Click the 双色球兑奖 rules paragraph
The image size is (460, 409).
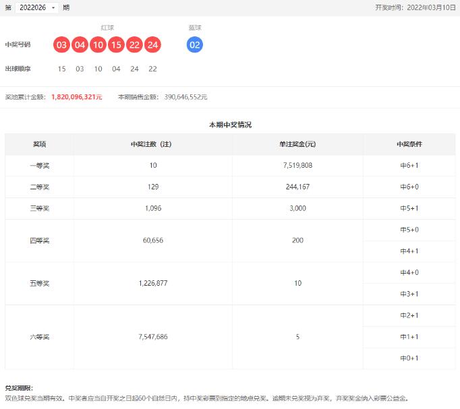click(x=207, y=398)
